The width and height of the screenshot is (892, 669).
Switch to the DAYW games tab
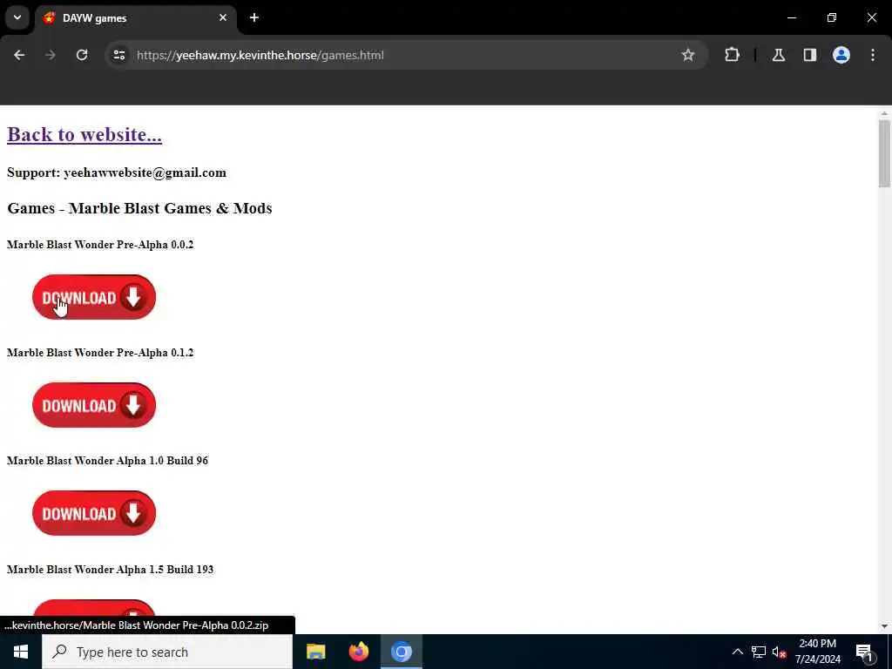click(x=136, y=18)
